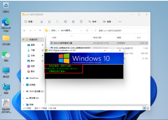Open the WeChat desktop shortcut
The image size is (168, 120).
6,55
